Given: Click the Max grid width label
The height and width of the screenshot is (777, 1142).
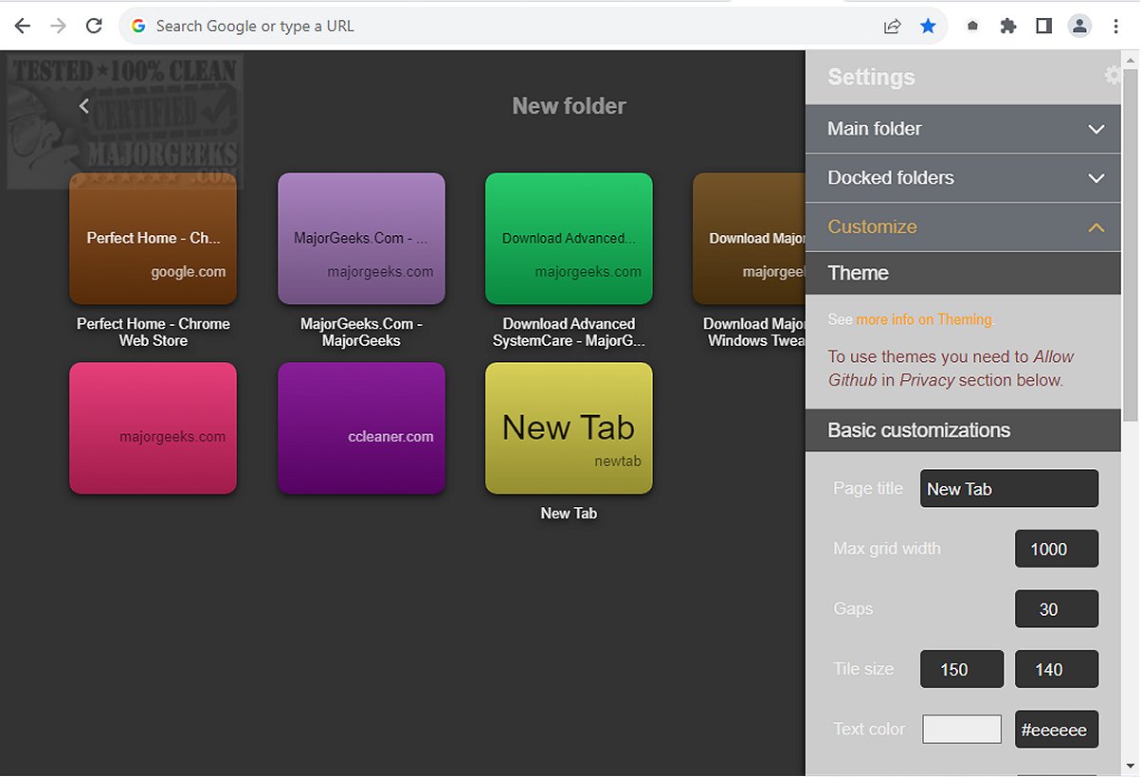Looking at the screenshot, I should point(887,548).
